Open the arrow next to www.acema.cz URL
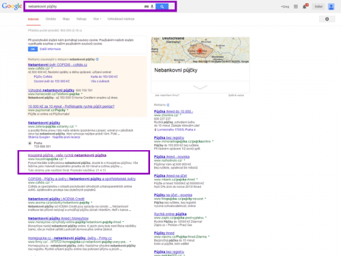Viewport: 341px width, 256px height. tap(91, 203)
